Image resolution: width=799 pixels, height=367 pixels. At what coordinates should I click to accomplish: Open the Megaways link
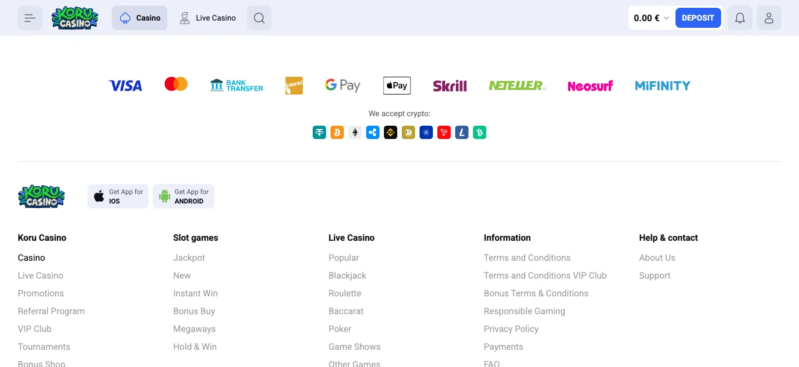click(194, 329)
